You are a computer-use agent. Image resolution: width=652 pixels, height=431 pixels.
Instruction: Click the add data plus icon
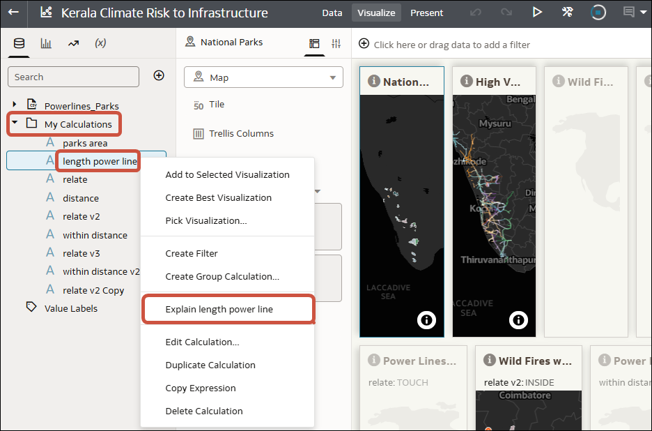pyautogui.click(x=159, y=75)
